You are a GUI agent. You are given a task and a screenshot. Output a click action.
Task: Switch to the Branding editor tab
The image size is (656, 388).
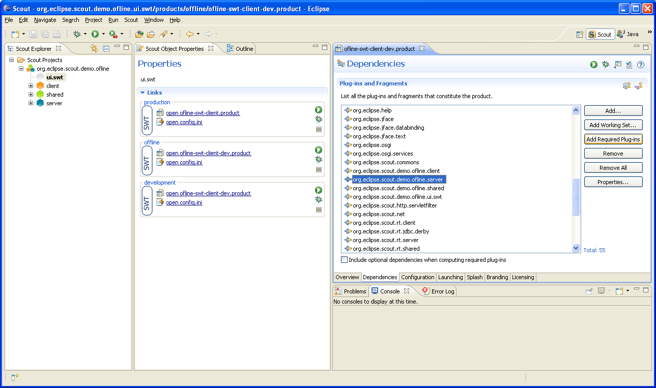click(x=497, y=277)
